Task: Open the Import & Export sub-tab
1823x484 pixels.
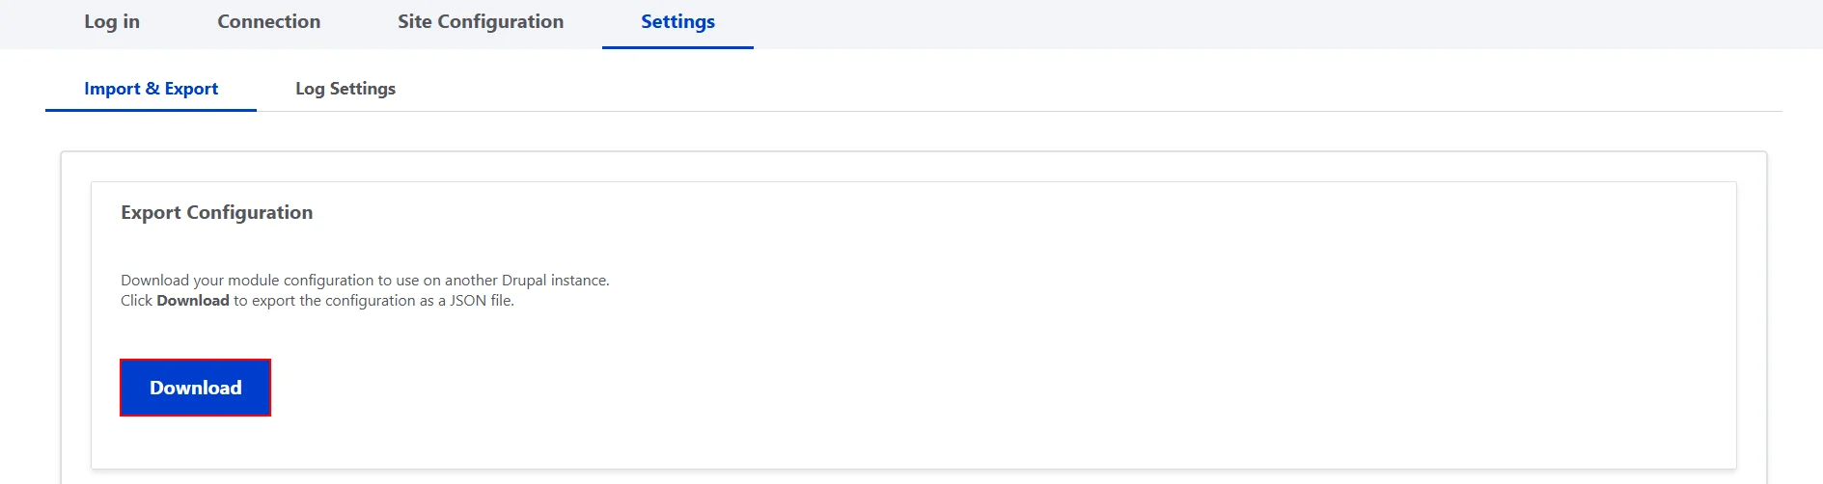Action: (x=151, y=89)
